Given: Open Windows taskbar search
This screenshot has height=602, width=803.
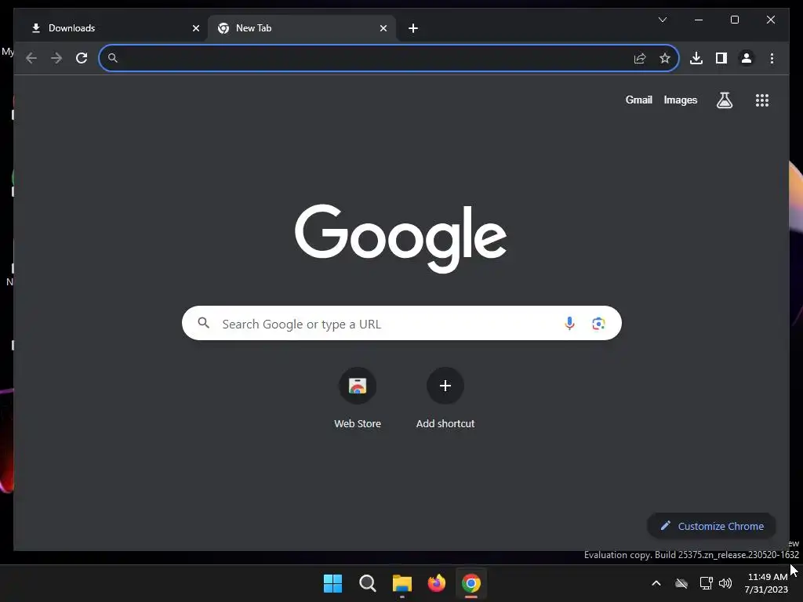Looking at the screenshot, I should pyautogui.click(x=367, y=583).
